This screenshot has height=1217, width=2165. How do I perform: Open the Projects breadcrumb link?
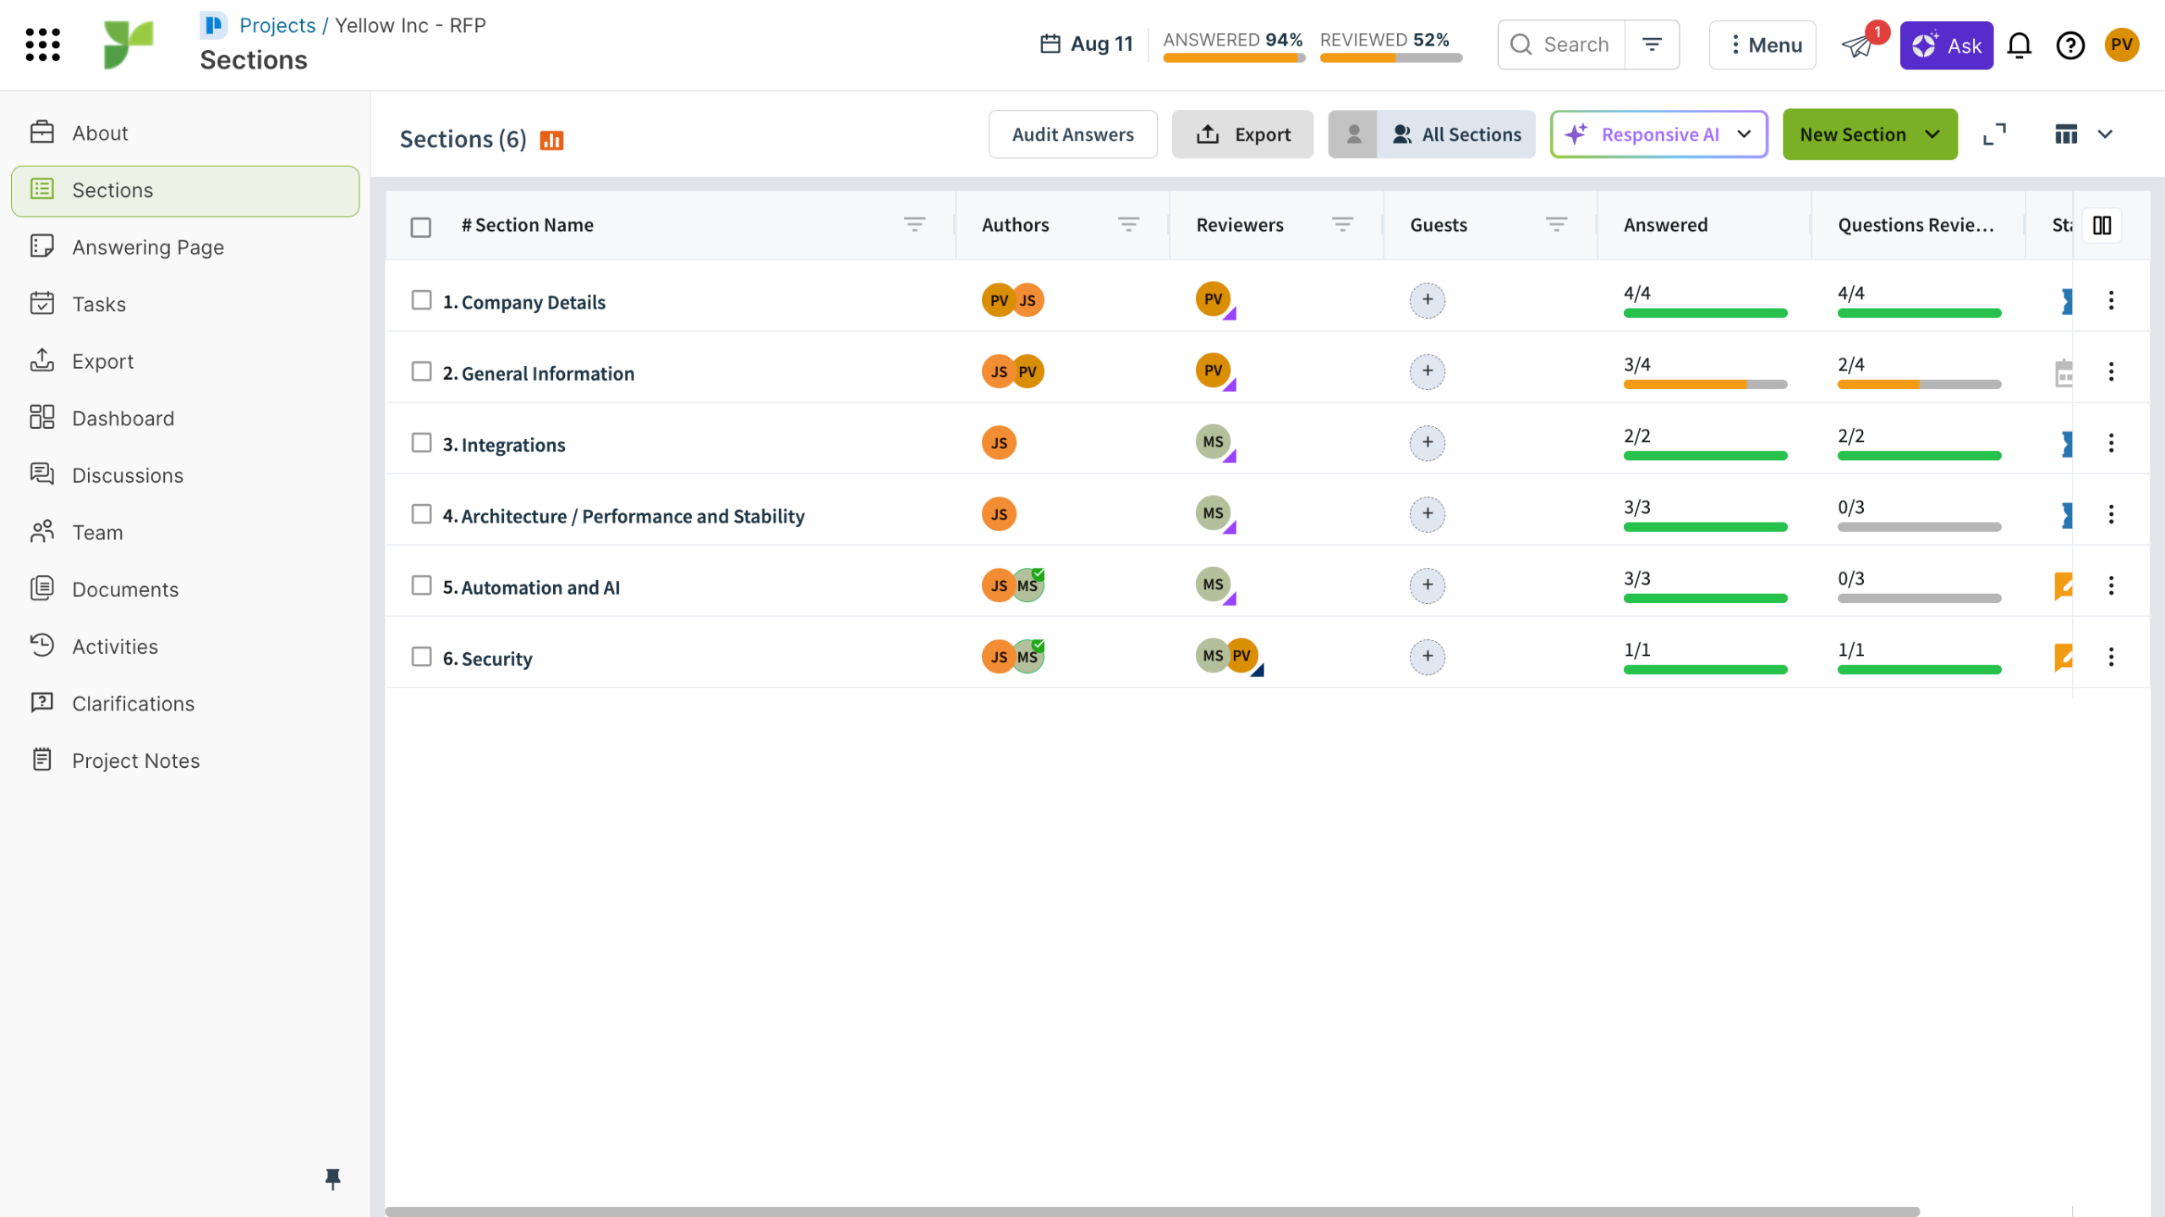tap(277, 25)
